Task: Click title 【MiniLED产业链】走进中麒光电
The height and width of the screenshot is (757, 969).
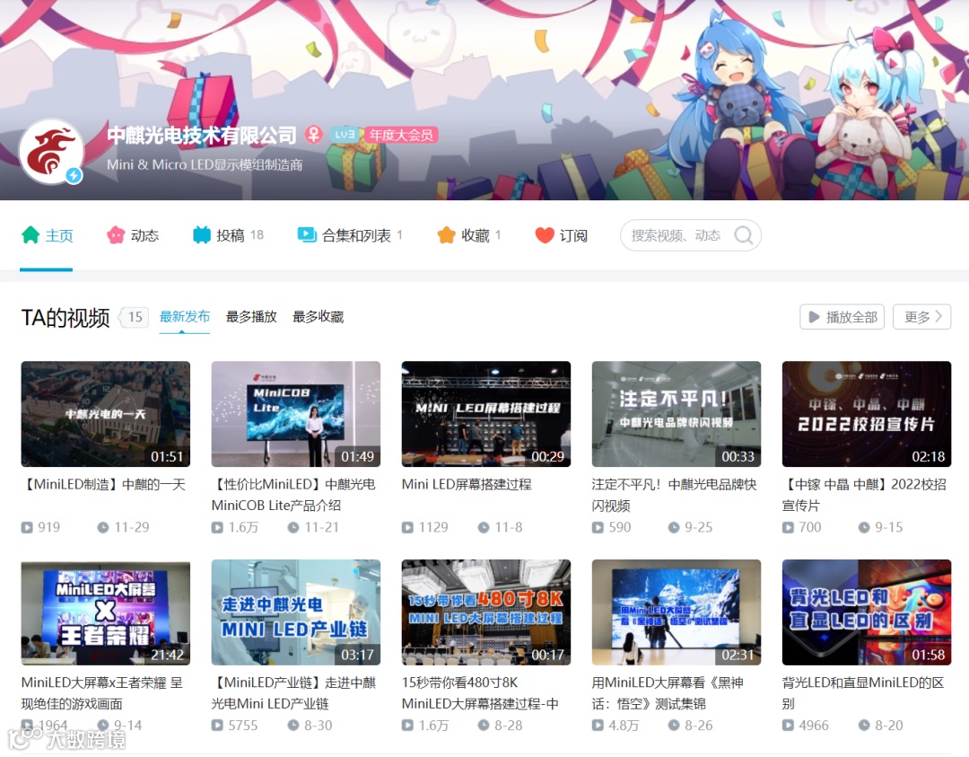Action: (294, 692)
